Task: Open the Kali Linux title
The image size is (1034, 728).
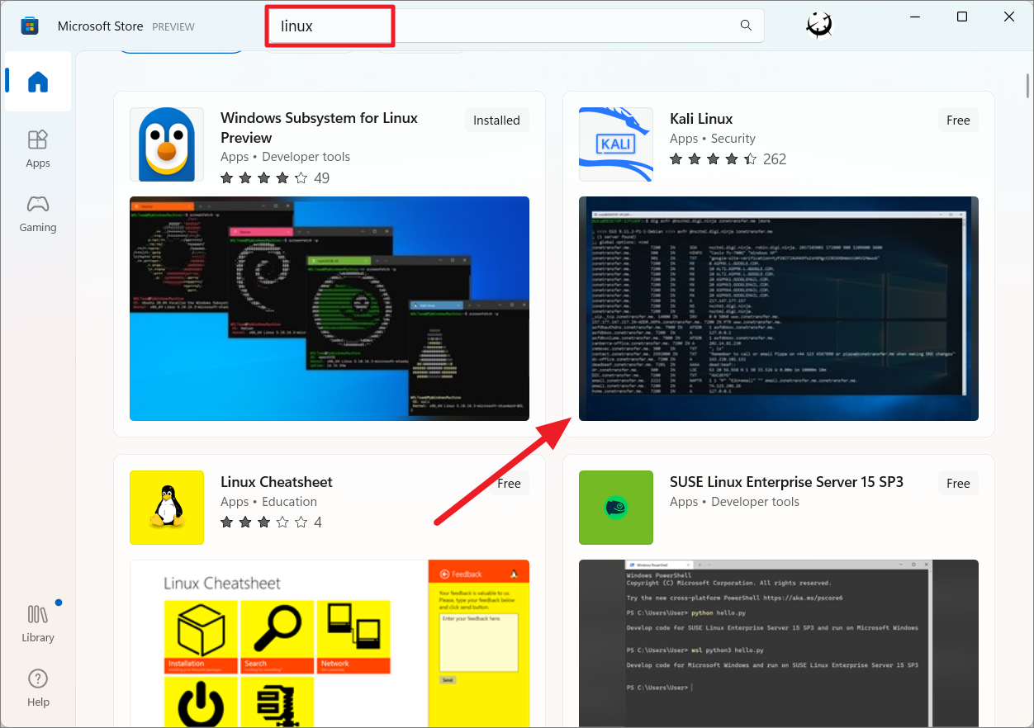Action: coord(701,119)
